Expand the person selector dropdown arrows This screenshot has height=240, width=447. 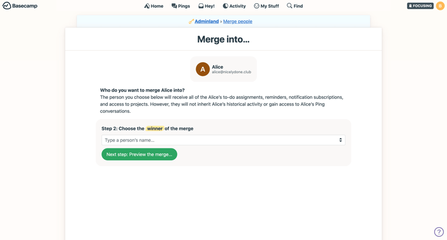340,140
